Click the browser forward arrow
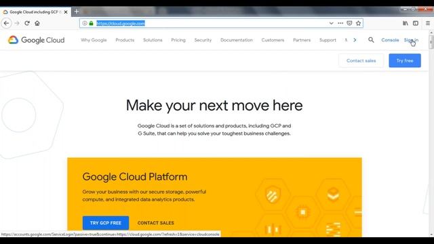The image size is (434, 244). point(17,23)
